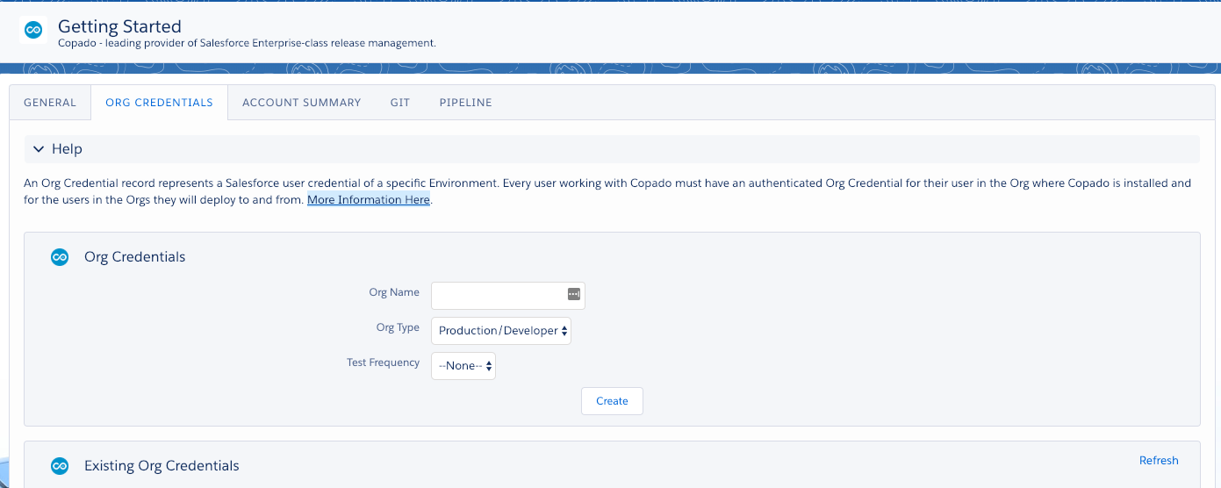
Task: Switch to the General tab
Action: [x=50, y=103]
